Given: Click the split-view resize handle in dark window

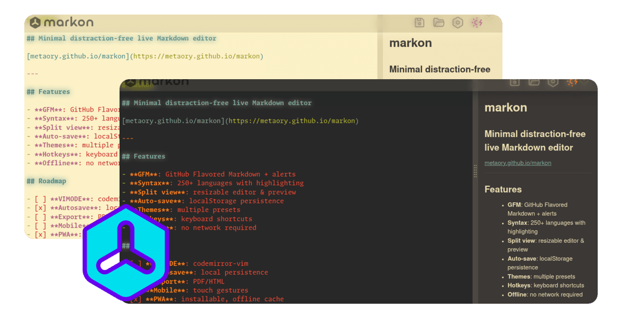Looking at the screenshot, I should [475, 171].
